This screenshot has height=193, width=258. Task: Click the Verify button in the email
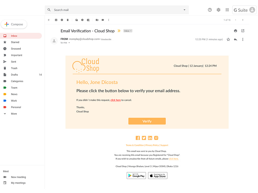click(147, 121)
